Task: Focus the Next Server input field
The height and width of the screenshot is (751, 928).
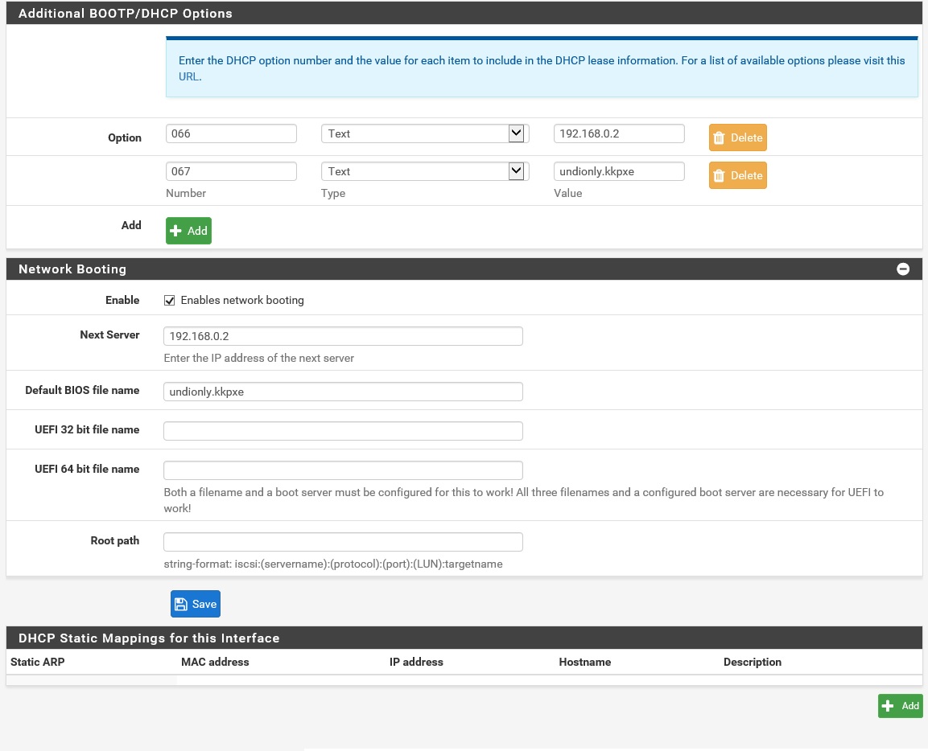Action: click(x=343, y=336)
